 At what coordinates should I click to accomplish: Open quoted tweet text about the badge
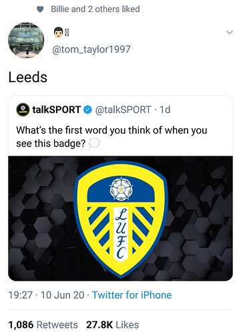click(x=111, y=137)
